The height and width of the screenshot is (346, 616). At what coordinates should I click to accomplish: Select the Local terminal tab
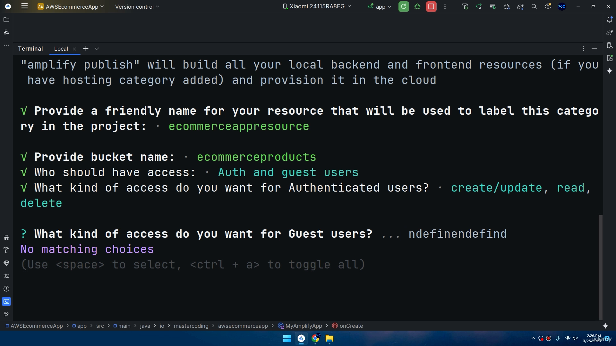pos(61,49)
